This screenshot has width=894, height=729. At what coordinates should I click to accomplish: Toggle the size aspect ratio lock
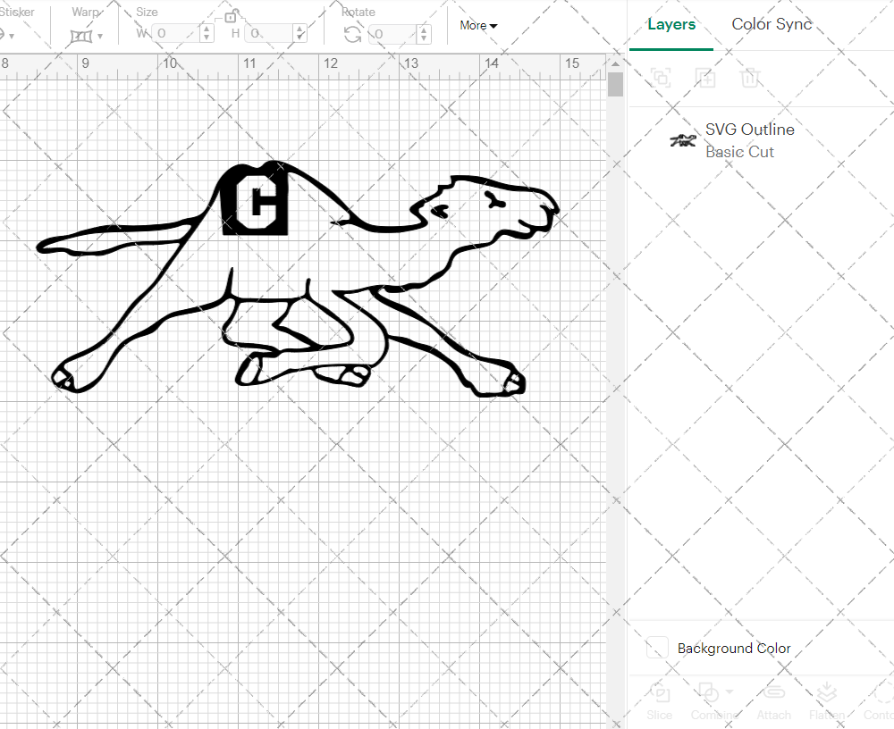pos(230,15)
